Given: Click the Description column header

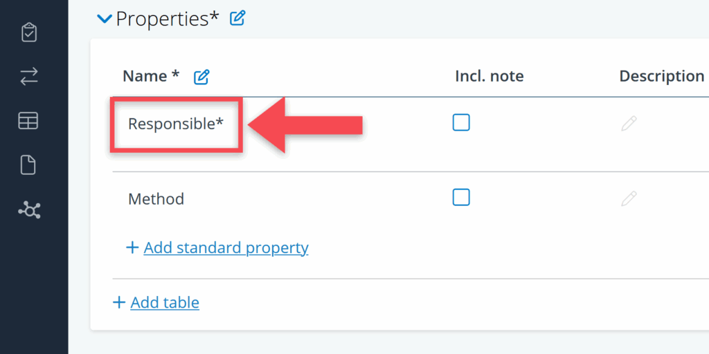Looking at the screenshot, I should [x=661, y=76].
